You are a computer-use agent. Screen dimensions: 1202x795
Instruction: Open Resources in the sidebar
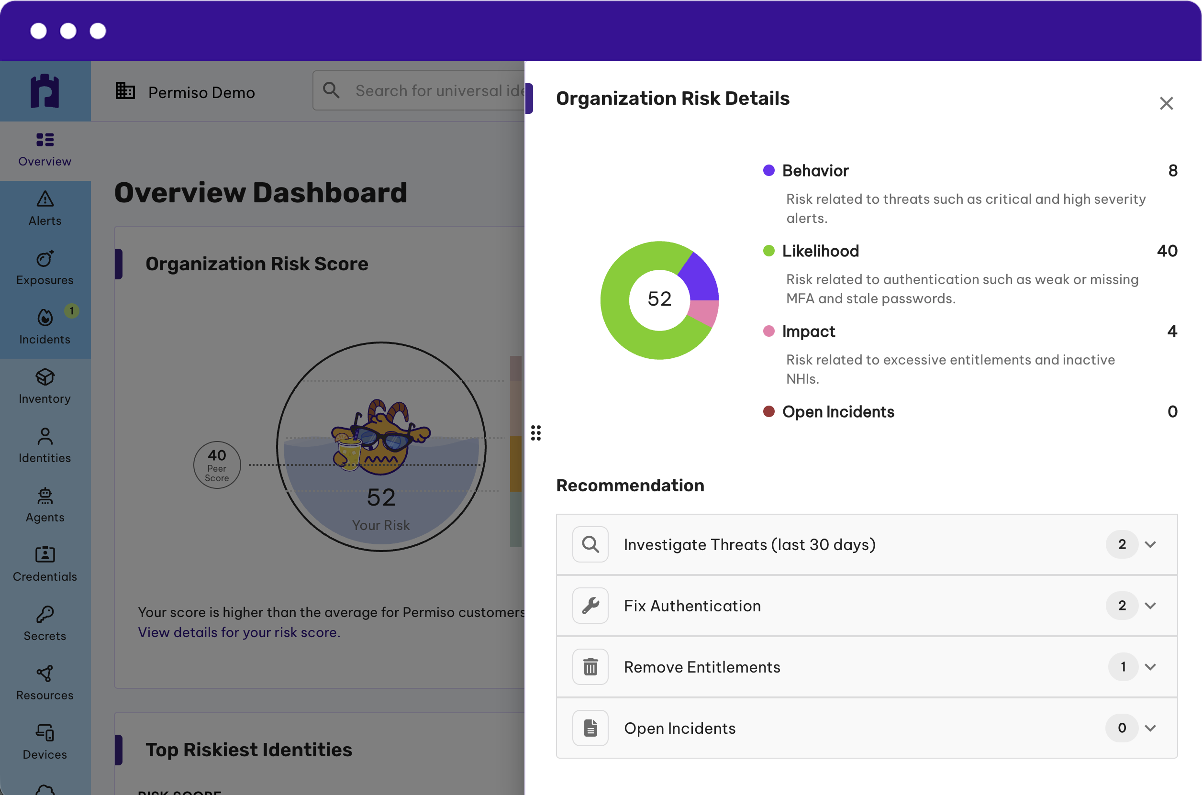pos(45,683)
